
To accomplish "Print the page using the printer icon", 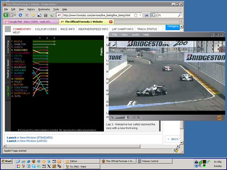I will [x=146, y=15].
